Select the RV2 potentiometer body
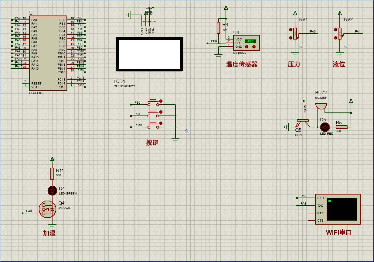374x262 pixels. pyautogui.click(x=340, y=34)
